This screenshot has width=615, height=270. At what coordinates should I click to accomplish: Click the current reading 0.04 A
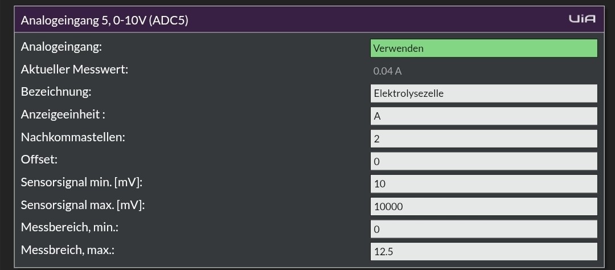coord(387,71)
